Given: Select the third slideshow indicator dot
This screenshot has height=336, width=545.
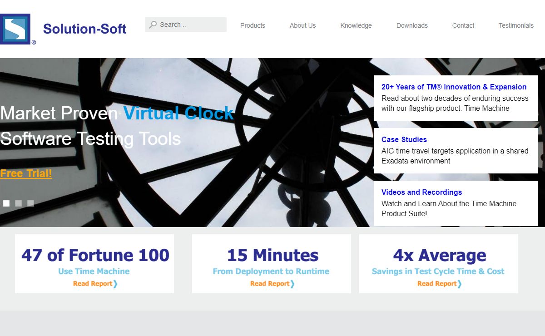Looking at the screenshot, I should tap(30, 203).
